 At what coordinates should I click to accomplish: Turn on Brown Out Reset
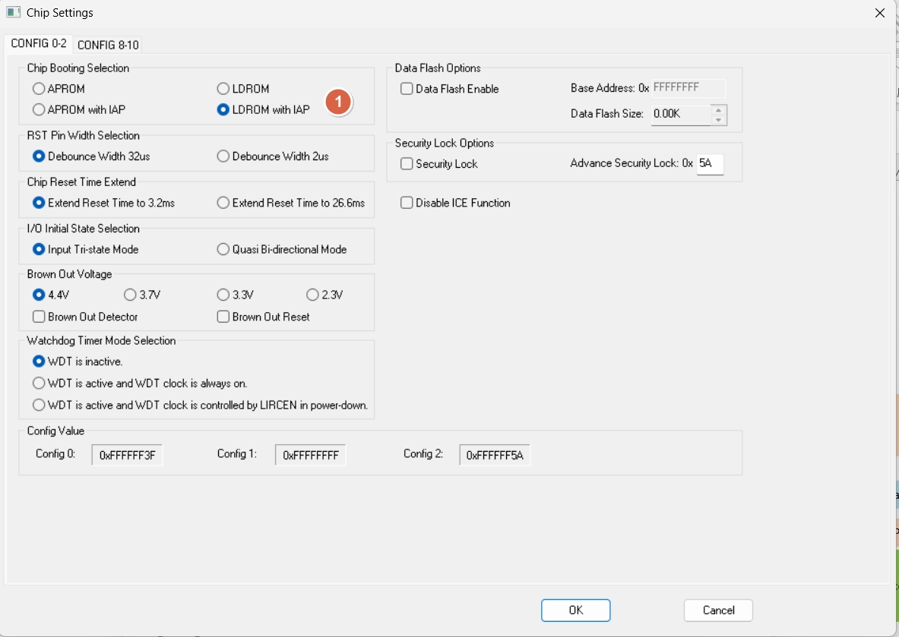pyautogui.click(x=223, y=317)
